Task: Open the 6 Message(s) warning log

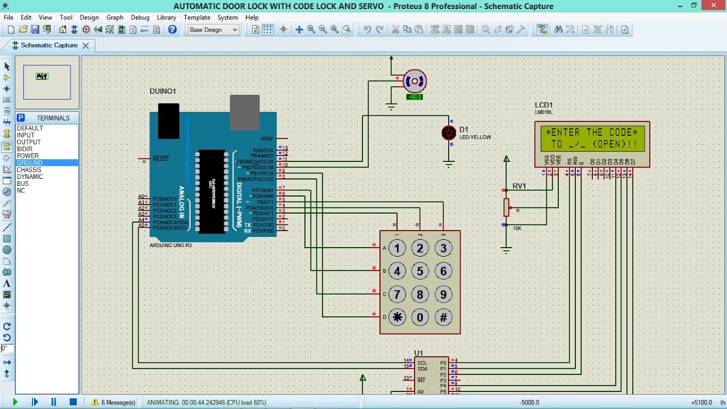Action: point(114,402)
